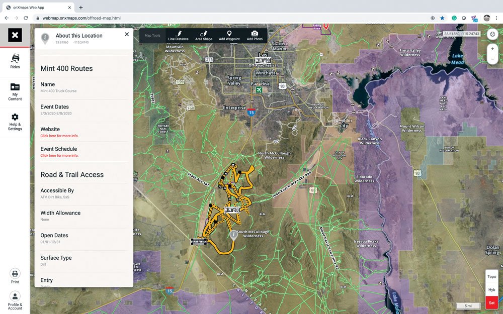The width and height of the screenshot is (503, 314).
Task: Switch basemap to Sat
Action: [x=491, y=302]
